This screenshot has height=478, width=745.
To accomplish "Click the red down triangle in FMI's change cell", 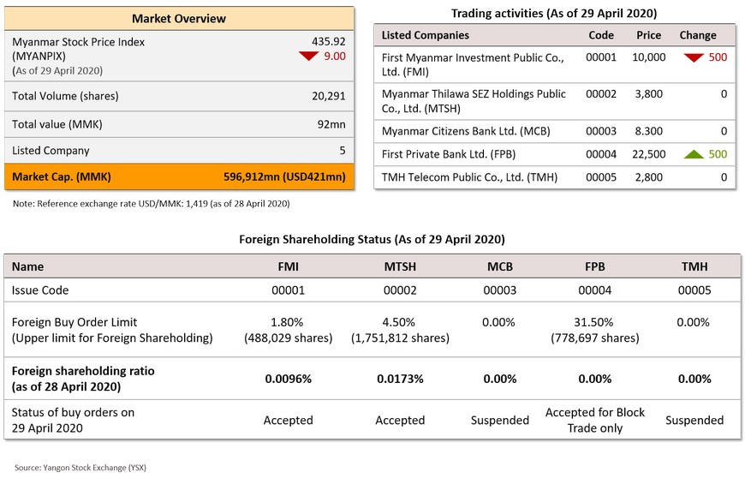I will (x=694, y=57).
